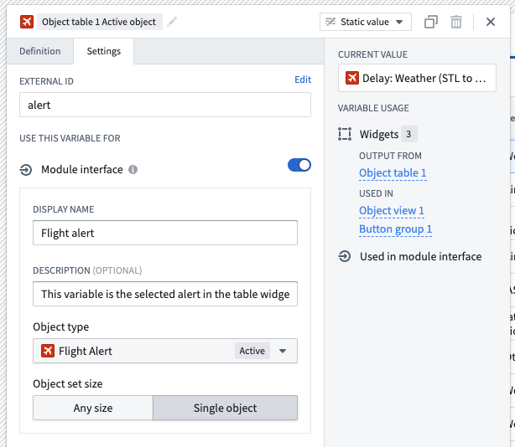
Task: Click the External ID field containing alert
Action: (x=165, y=105)
